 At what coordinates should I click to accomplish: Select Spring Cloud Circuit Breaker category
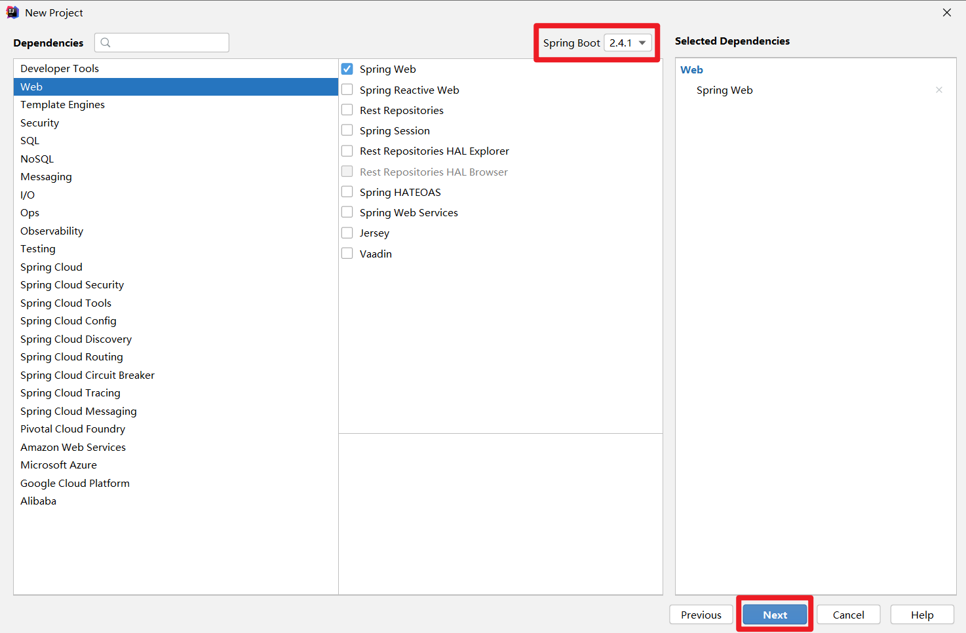click(x=176, y=375)
